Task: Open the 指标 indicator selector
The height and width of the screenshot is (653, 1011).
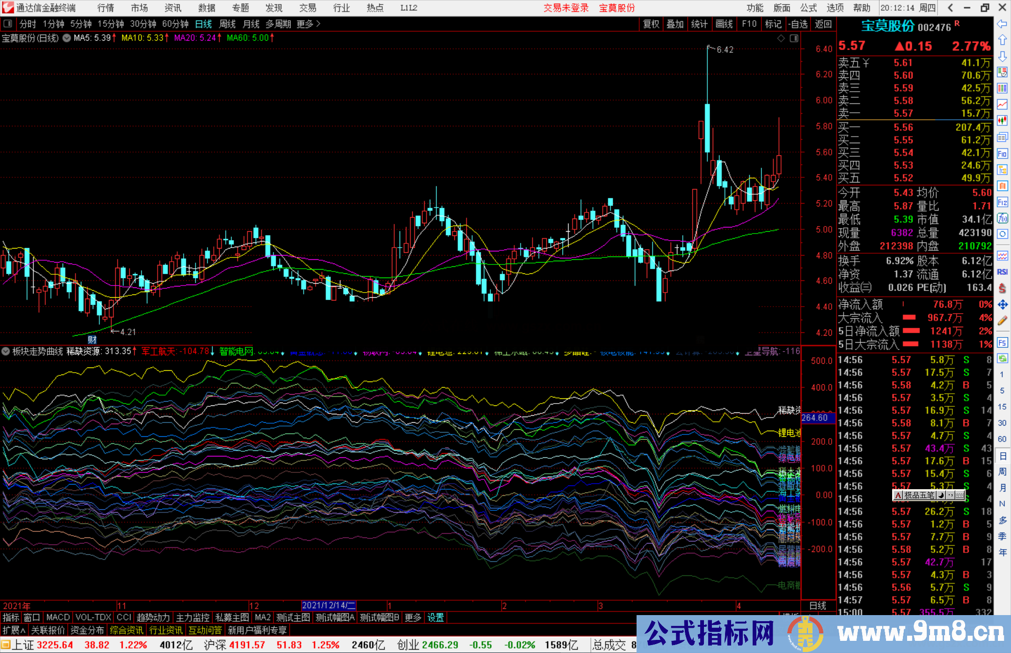Action: click(x=11, y=617)
